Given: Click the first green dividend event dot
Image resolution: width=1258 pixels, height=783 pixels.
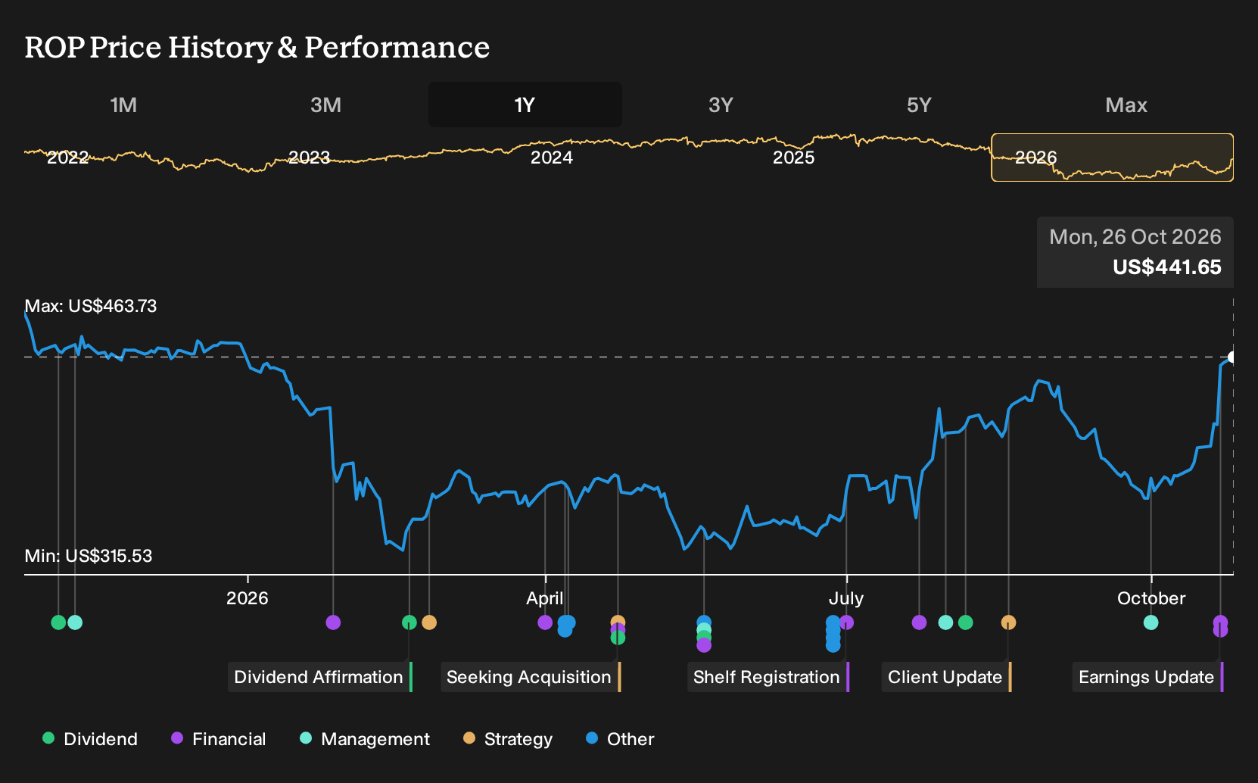Looking at the screenshot, I should tap(58, 622).
